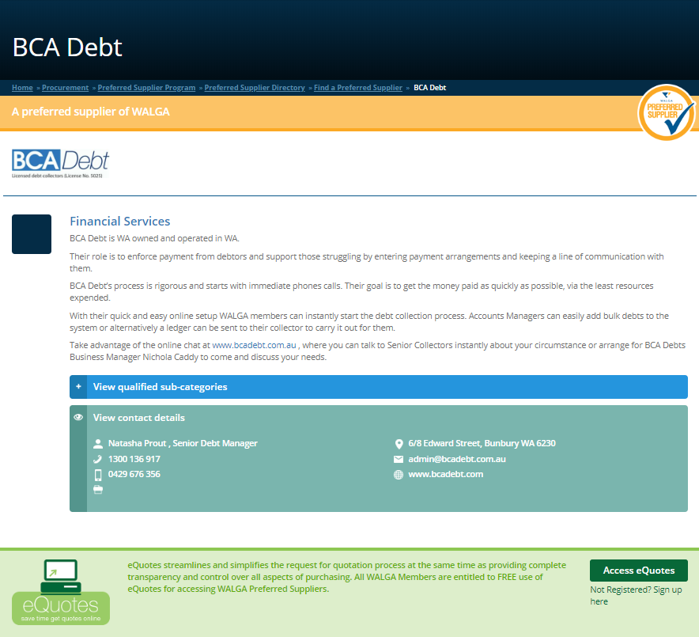The height and width of the screenshot is (637, 699).
Task: Click the address 6/8 Edward Street, Bunbury
Action: (482, 443)
